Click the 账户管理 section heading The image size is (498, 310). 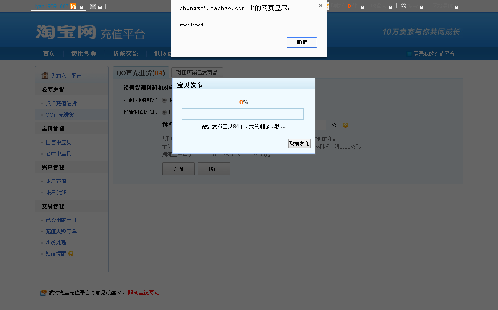point(53,167)
